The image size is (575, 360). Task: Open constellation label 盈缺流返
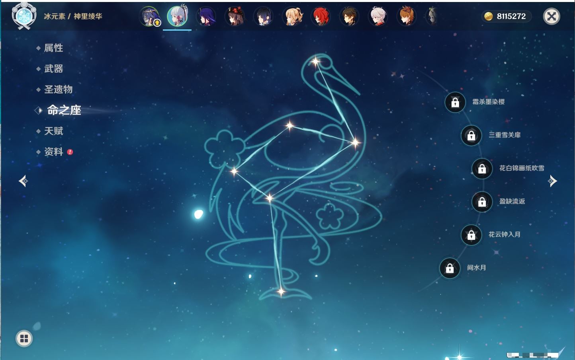pyautogui.click(x=512, y=201)
